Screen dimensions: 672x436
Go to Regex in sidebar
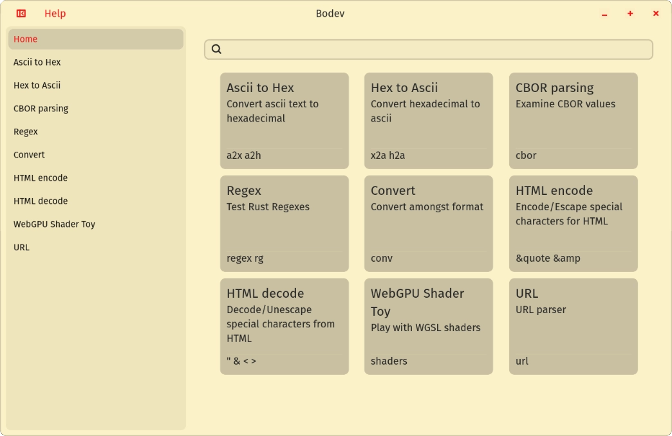[x=26, y=132]
